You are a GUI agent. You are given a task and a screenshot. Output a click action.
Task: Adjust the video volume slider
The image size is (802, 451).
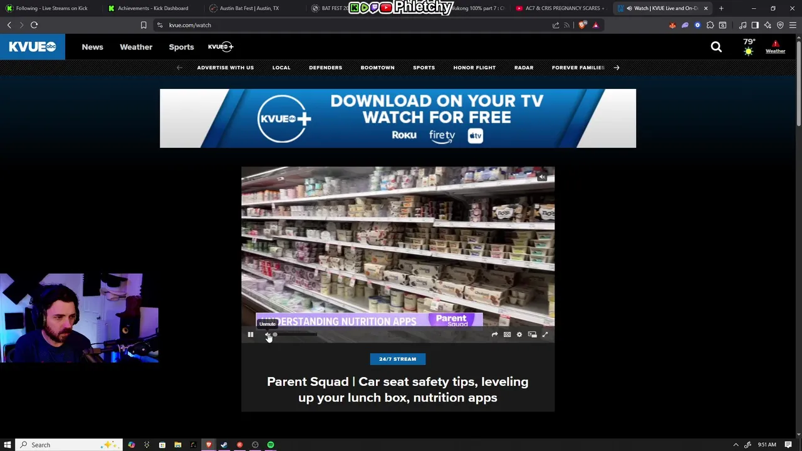tap(294, 335)
